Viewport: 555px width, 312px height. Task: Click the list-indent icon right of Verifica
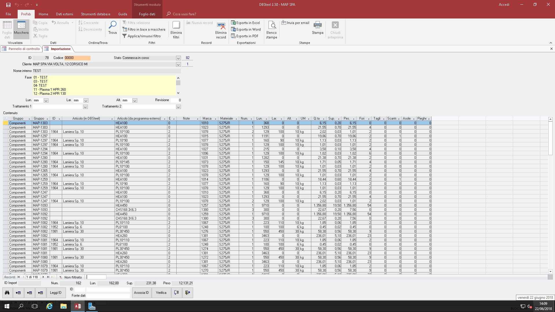coord(176,293)
